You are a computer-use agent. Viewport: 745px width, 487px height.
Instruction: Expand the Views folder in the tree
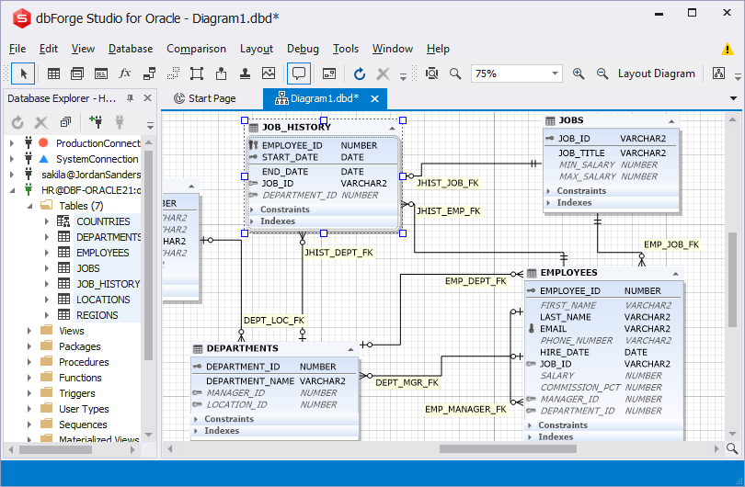click(29, 331)
